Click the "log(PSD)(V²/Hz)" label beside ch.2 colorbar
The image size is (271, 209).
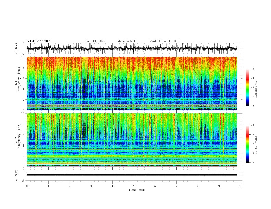256,145
